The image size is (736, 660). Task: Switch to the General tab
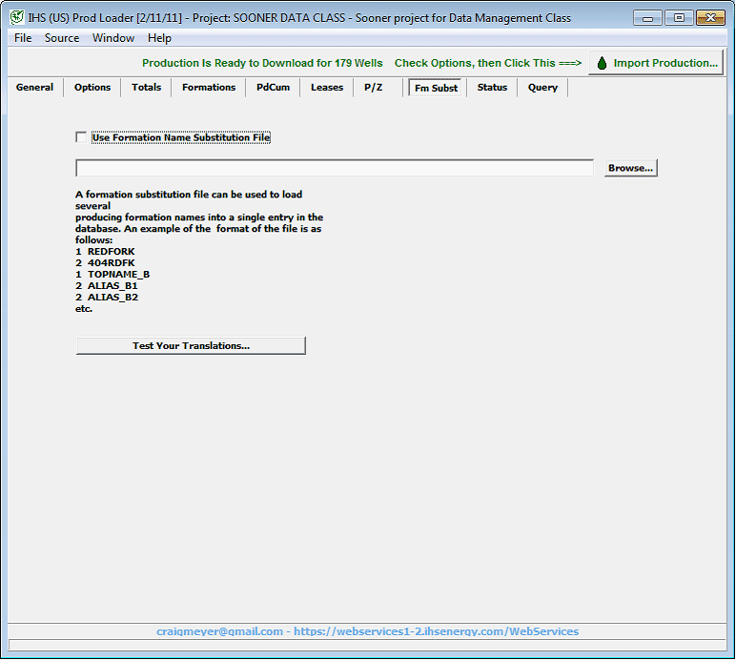coord(35,88)
